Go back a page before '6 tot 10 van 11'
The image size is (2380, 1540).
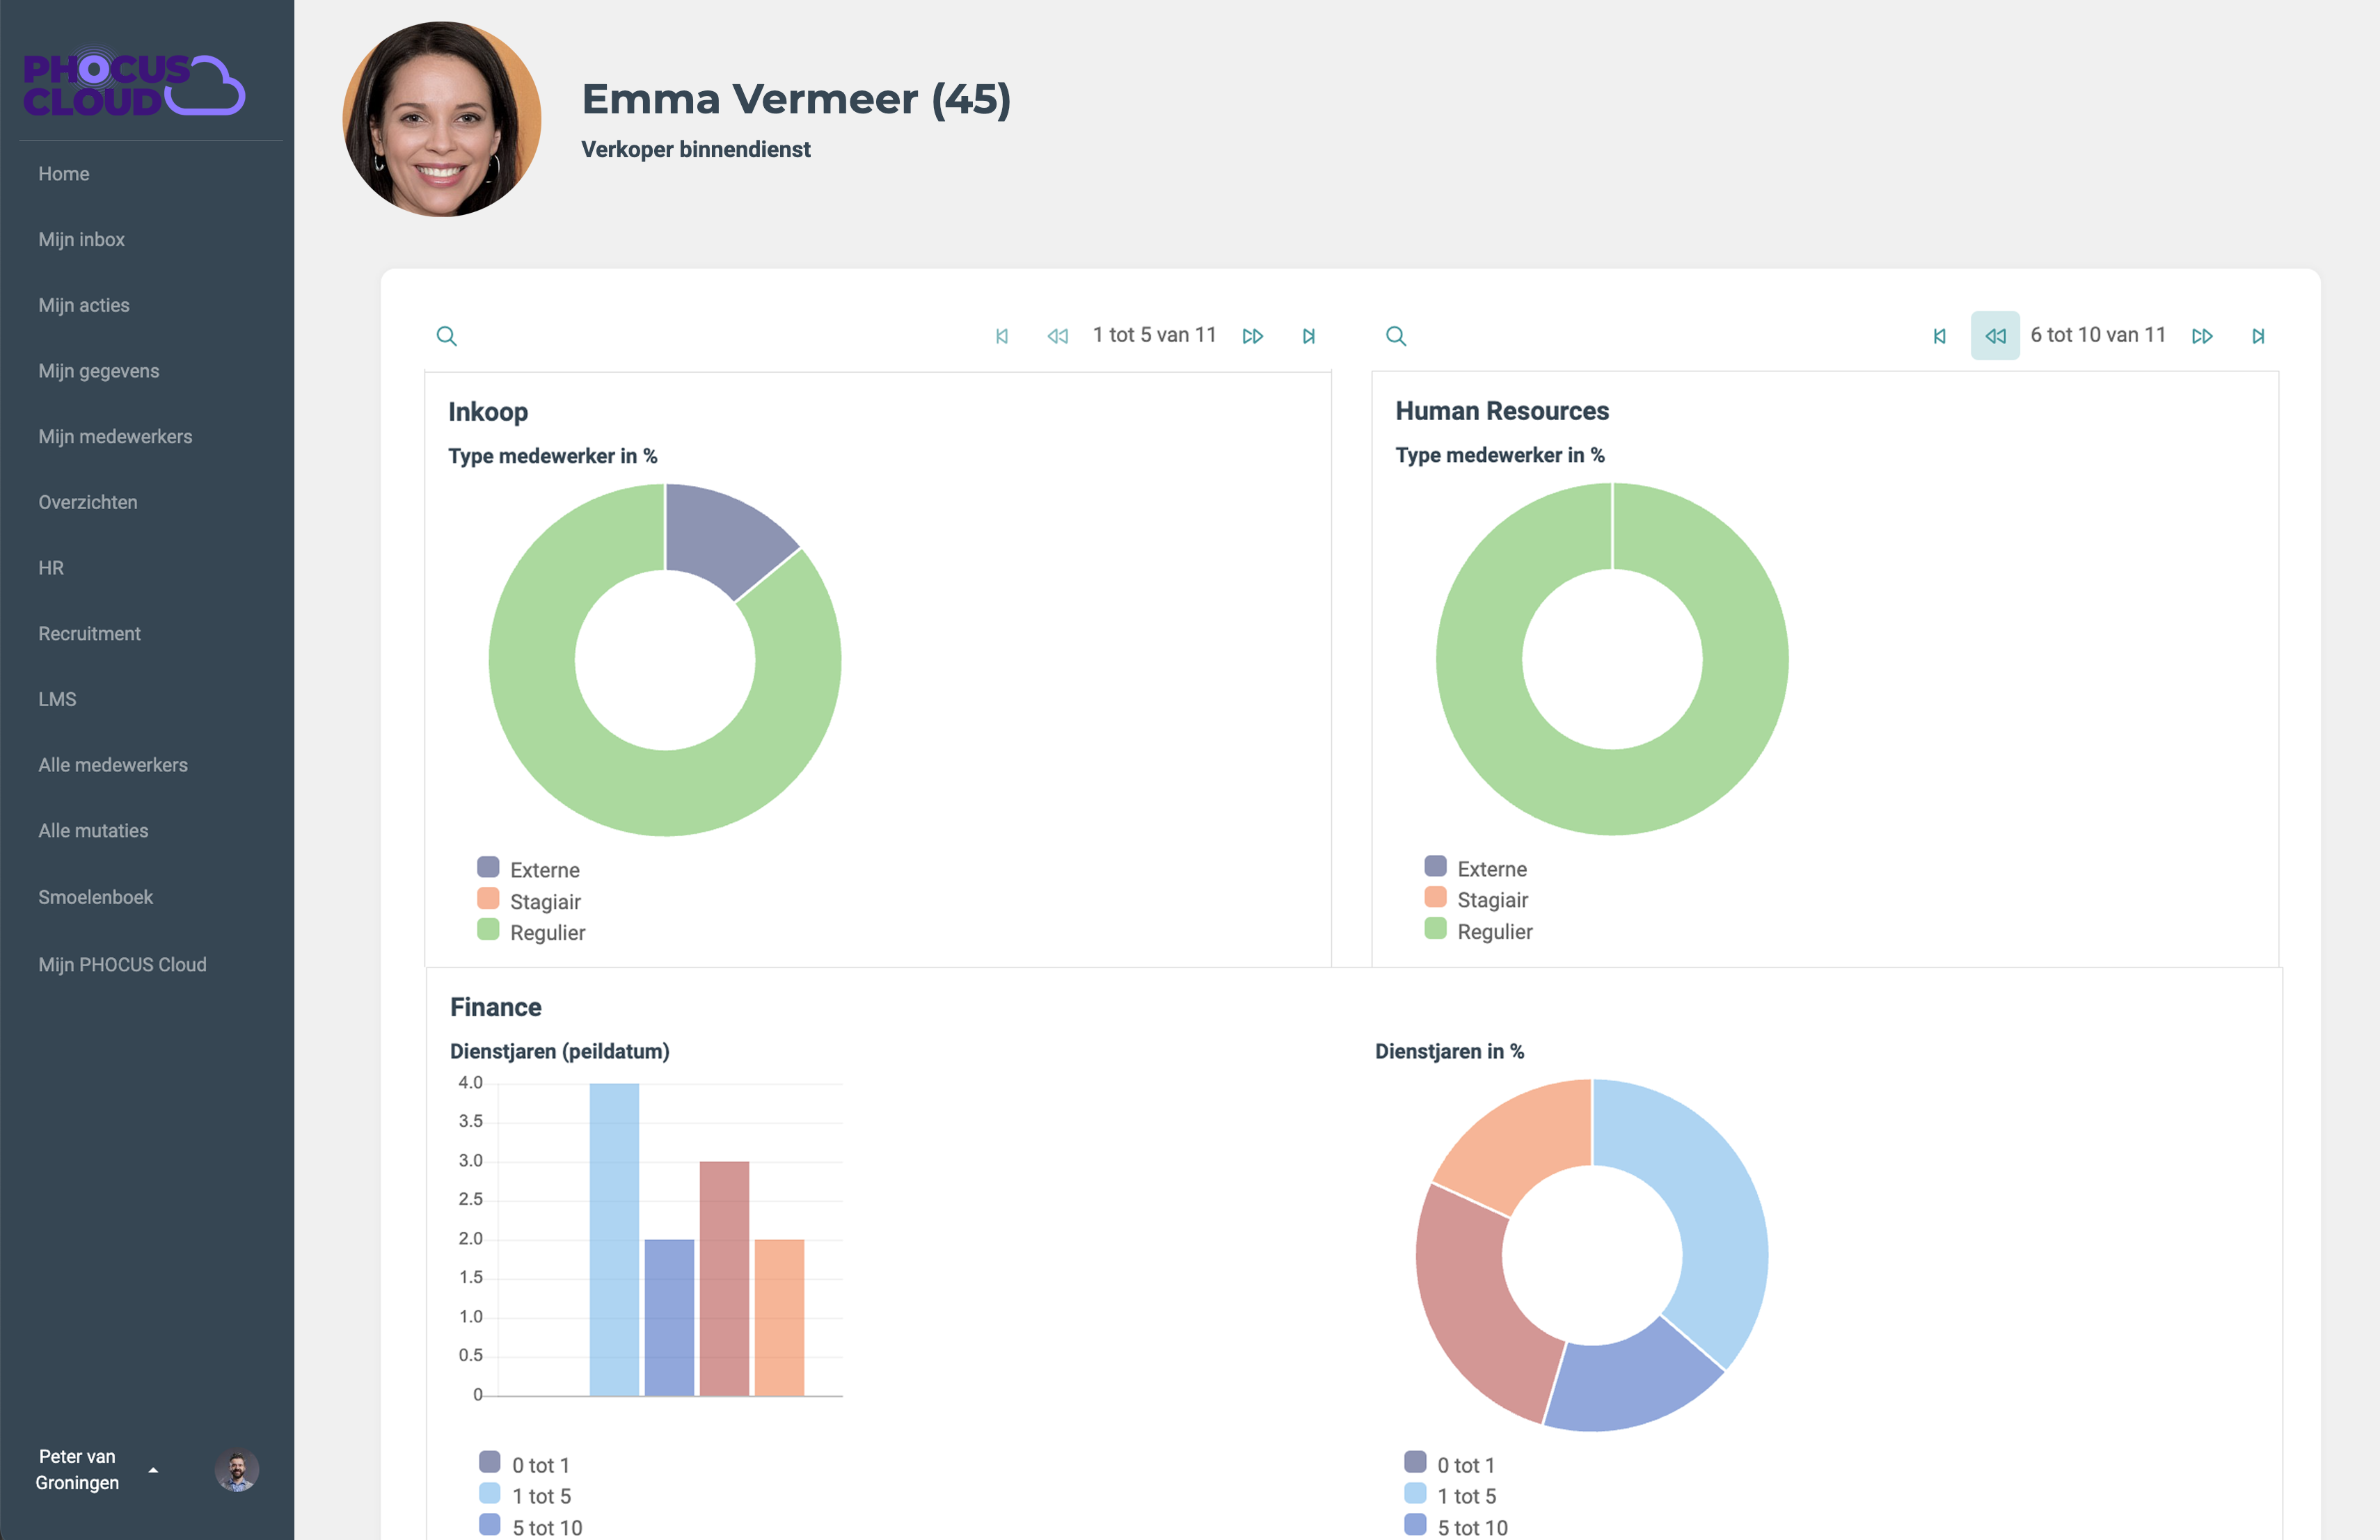pos(1995,336)
